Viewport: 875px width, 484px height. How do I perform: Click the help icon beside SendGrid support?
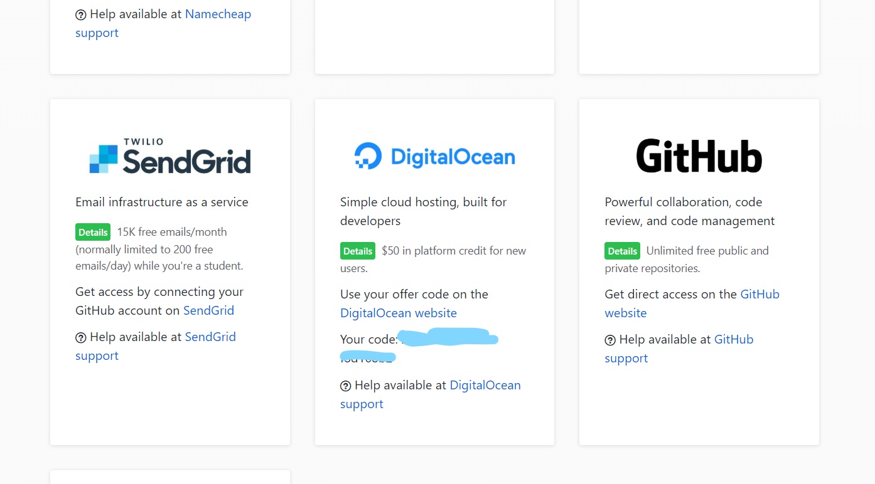[81, 337]
